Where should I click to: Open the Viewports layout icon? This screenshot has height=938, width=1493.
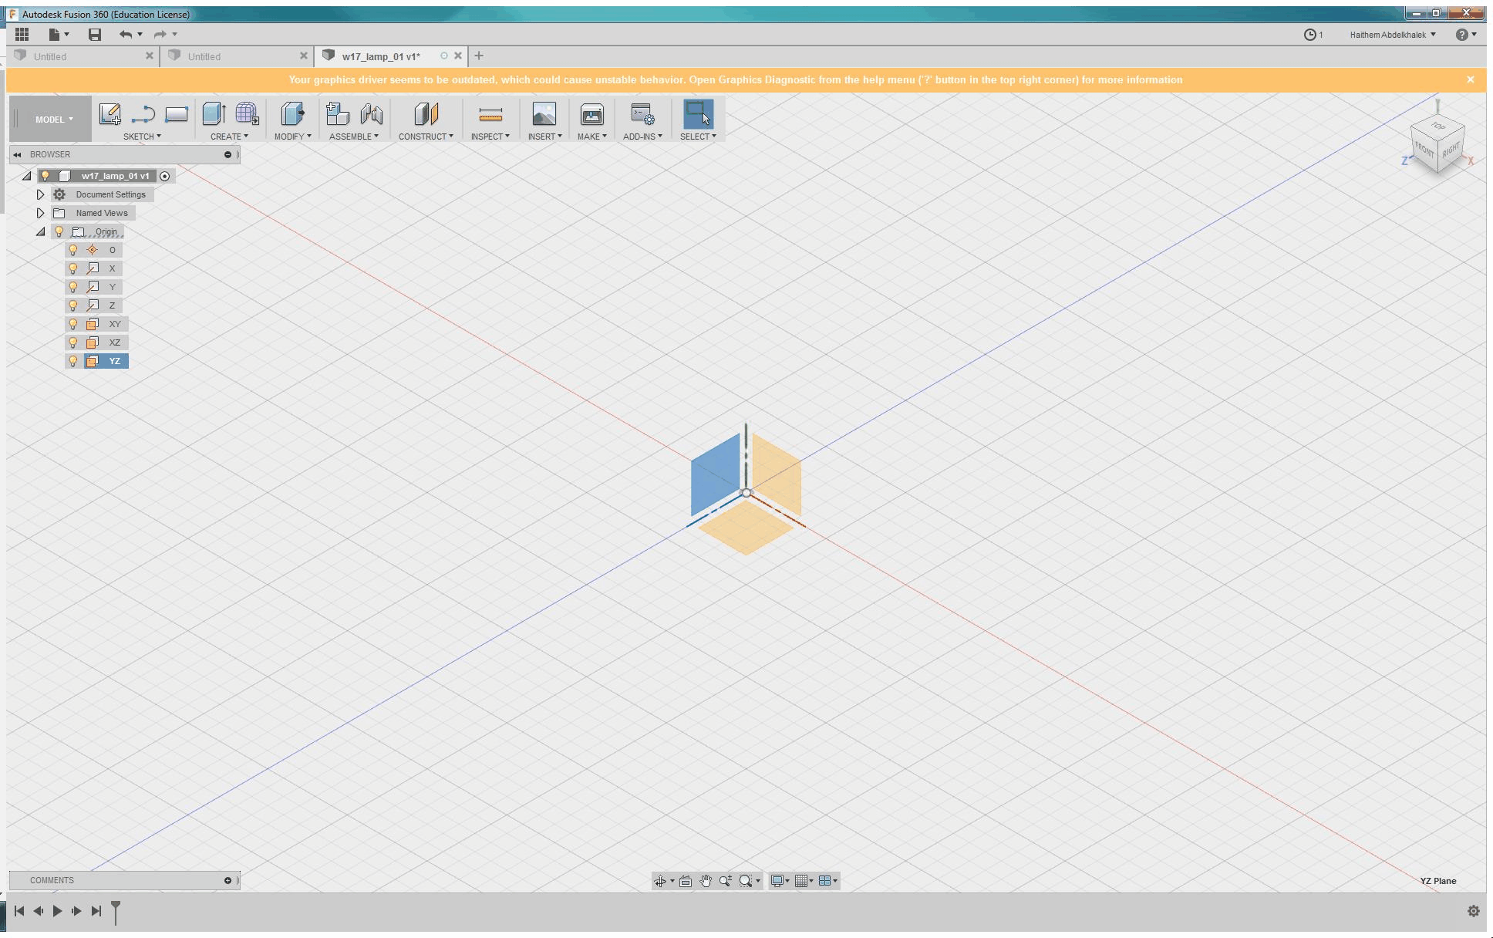(825, 881)
